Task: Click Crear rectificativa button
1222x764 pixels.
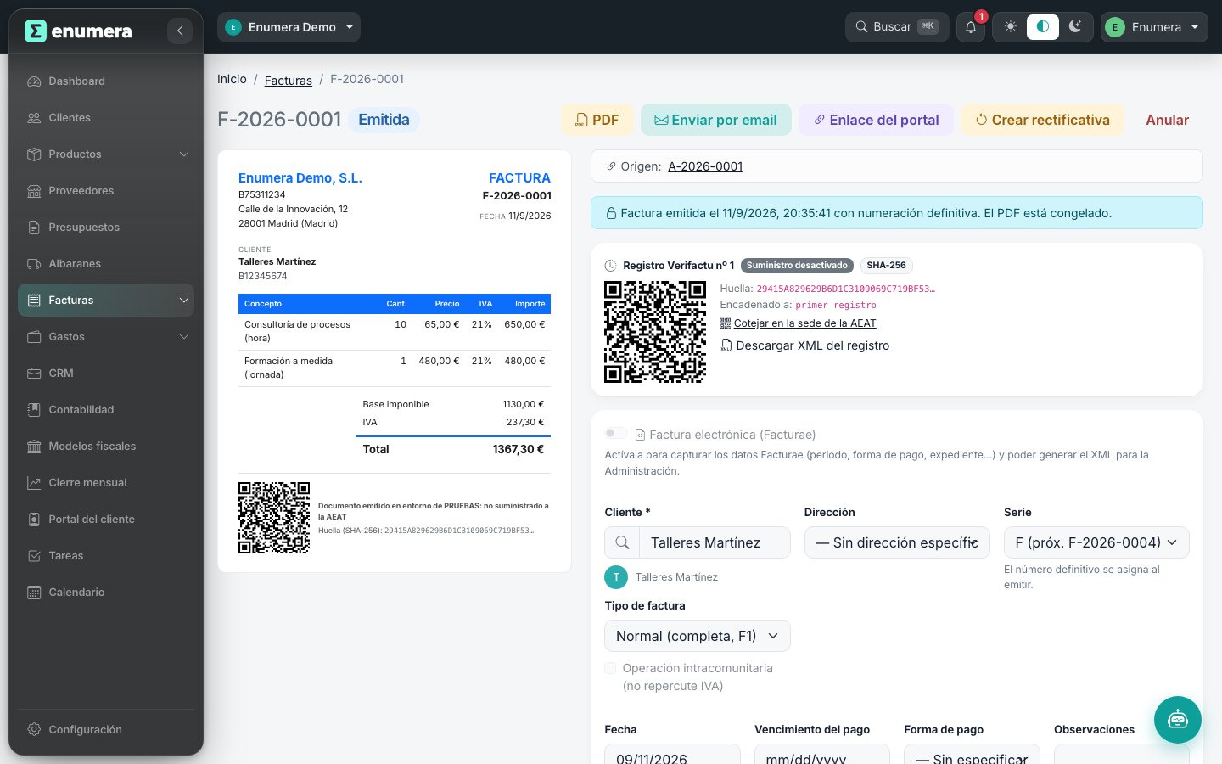Action: [x=1043, y=120]
